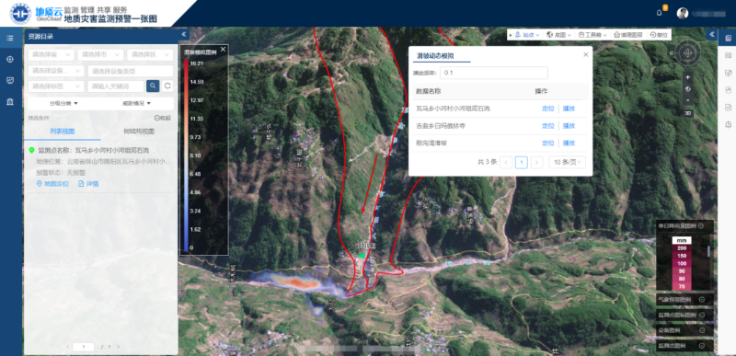The width and height of the screenshot is (736, 356).
Task: Click the 播放频率 input field
Action: click(494, 73)
